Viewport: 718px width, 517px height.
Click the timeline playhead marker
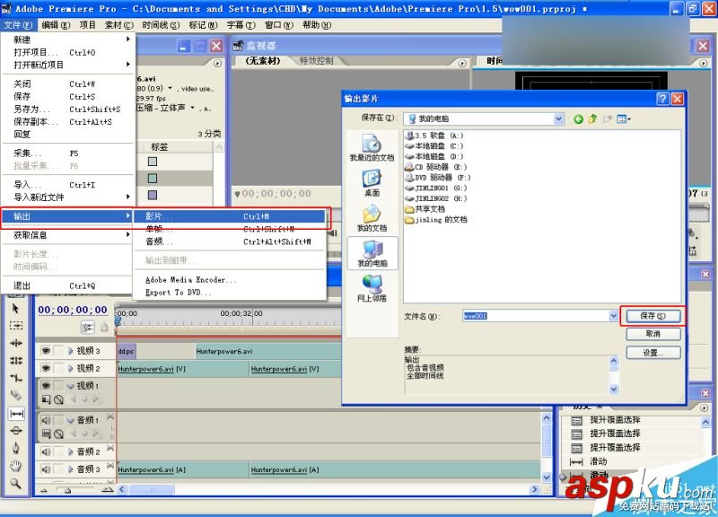(x=118, y=321)
